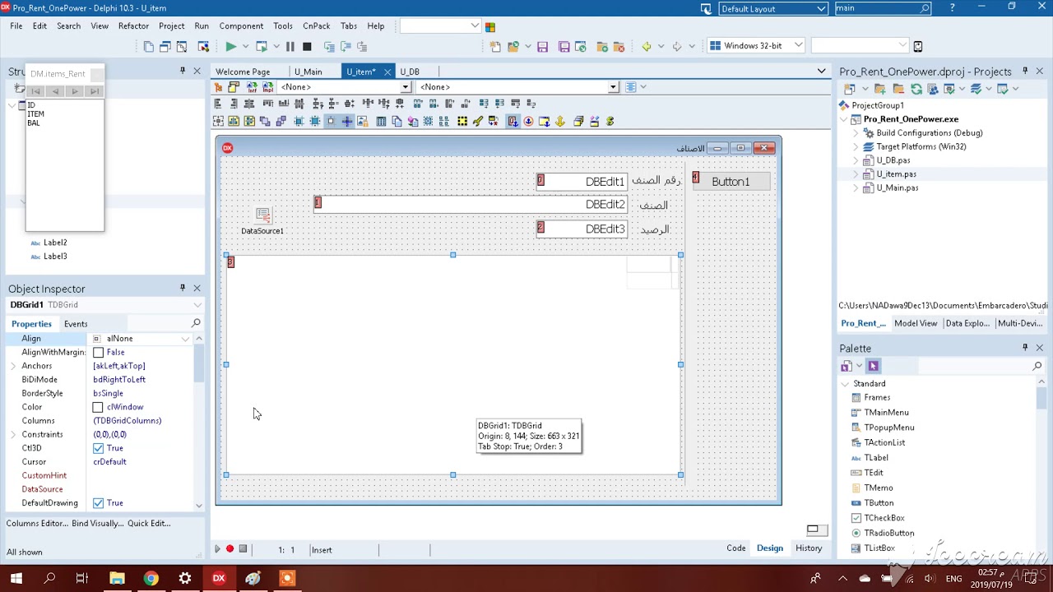Click the Program Reset stop icon
The height and width of the screenshot is (592, 1053).
307,47
